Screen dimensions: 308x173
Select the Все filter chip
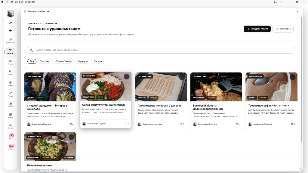32,61
